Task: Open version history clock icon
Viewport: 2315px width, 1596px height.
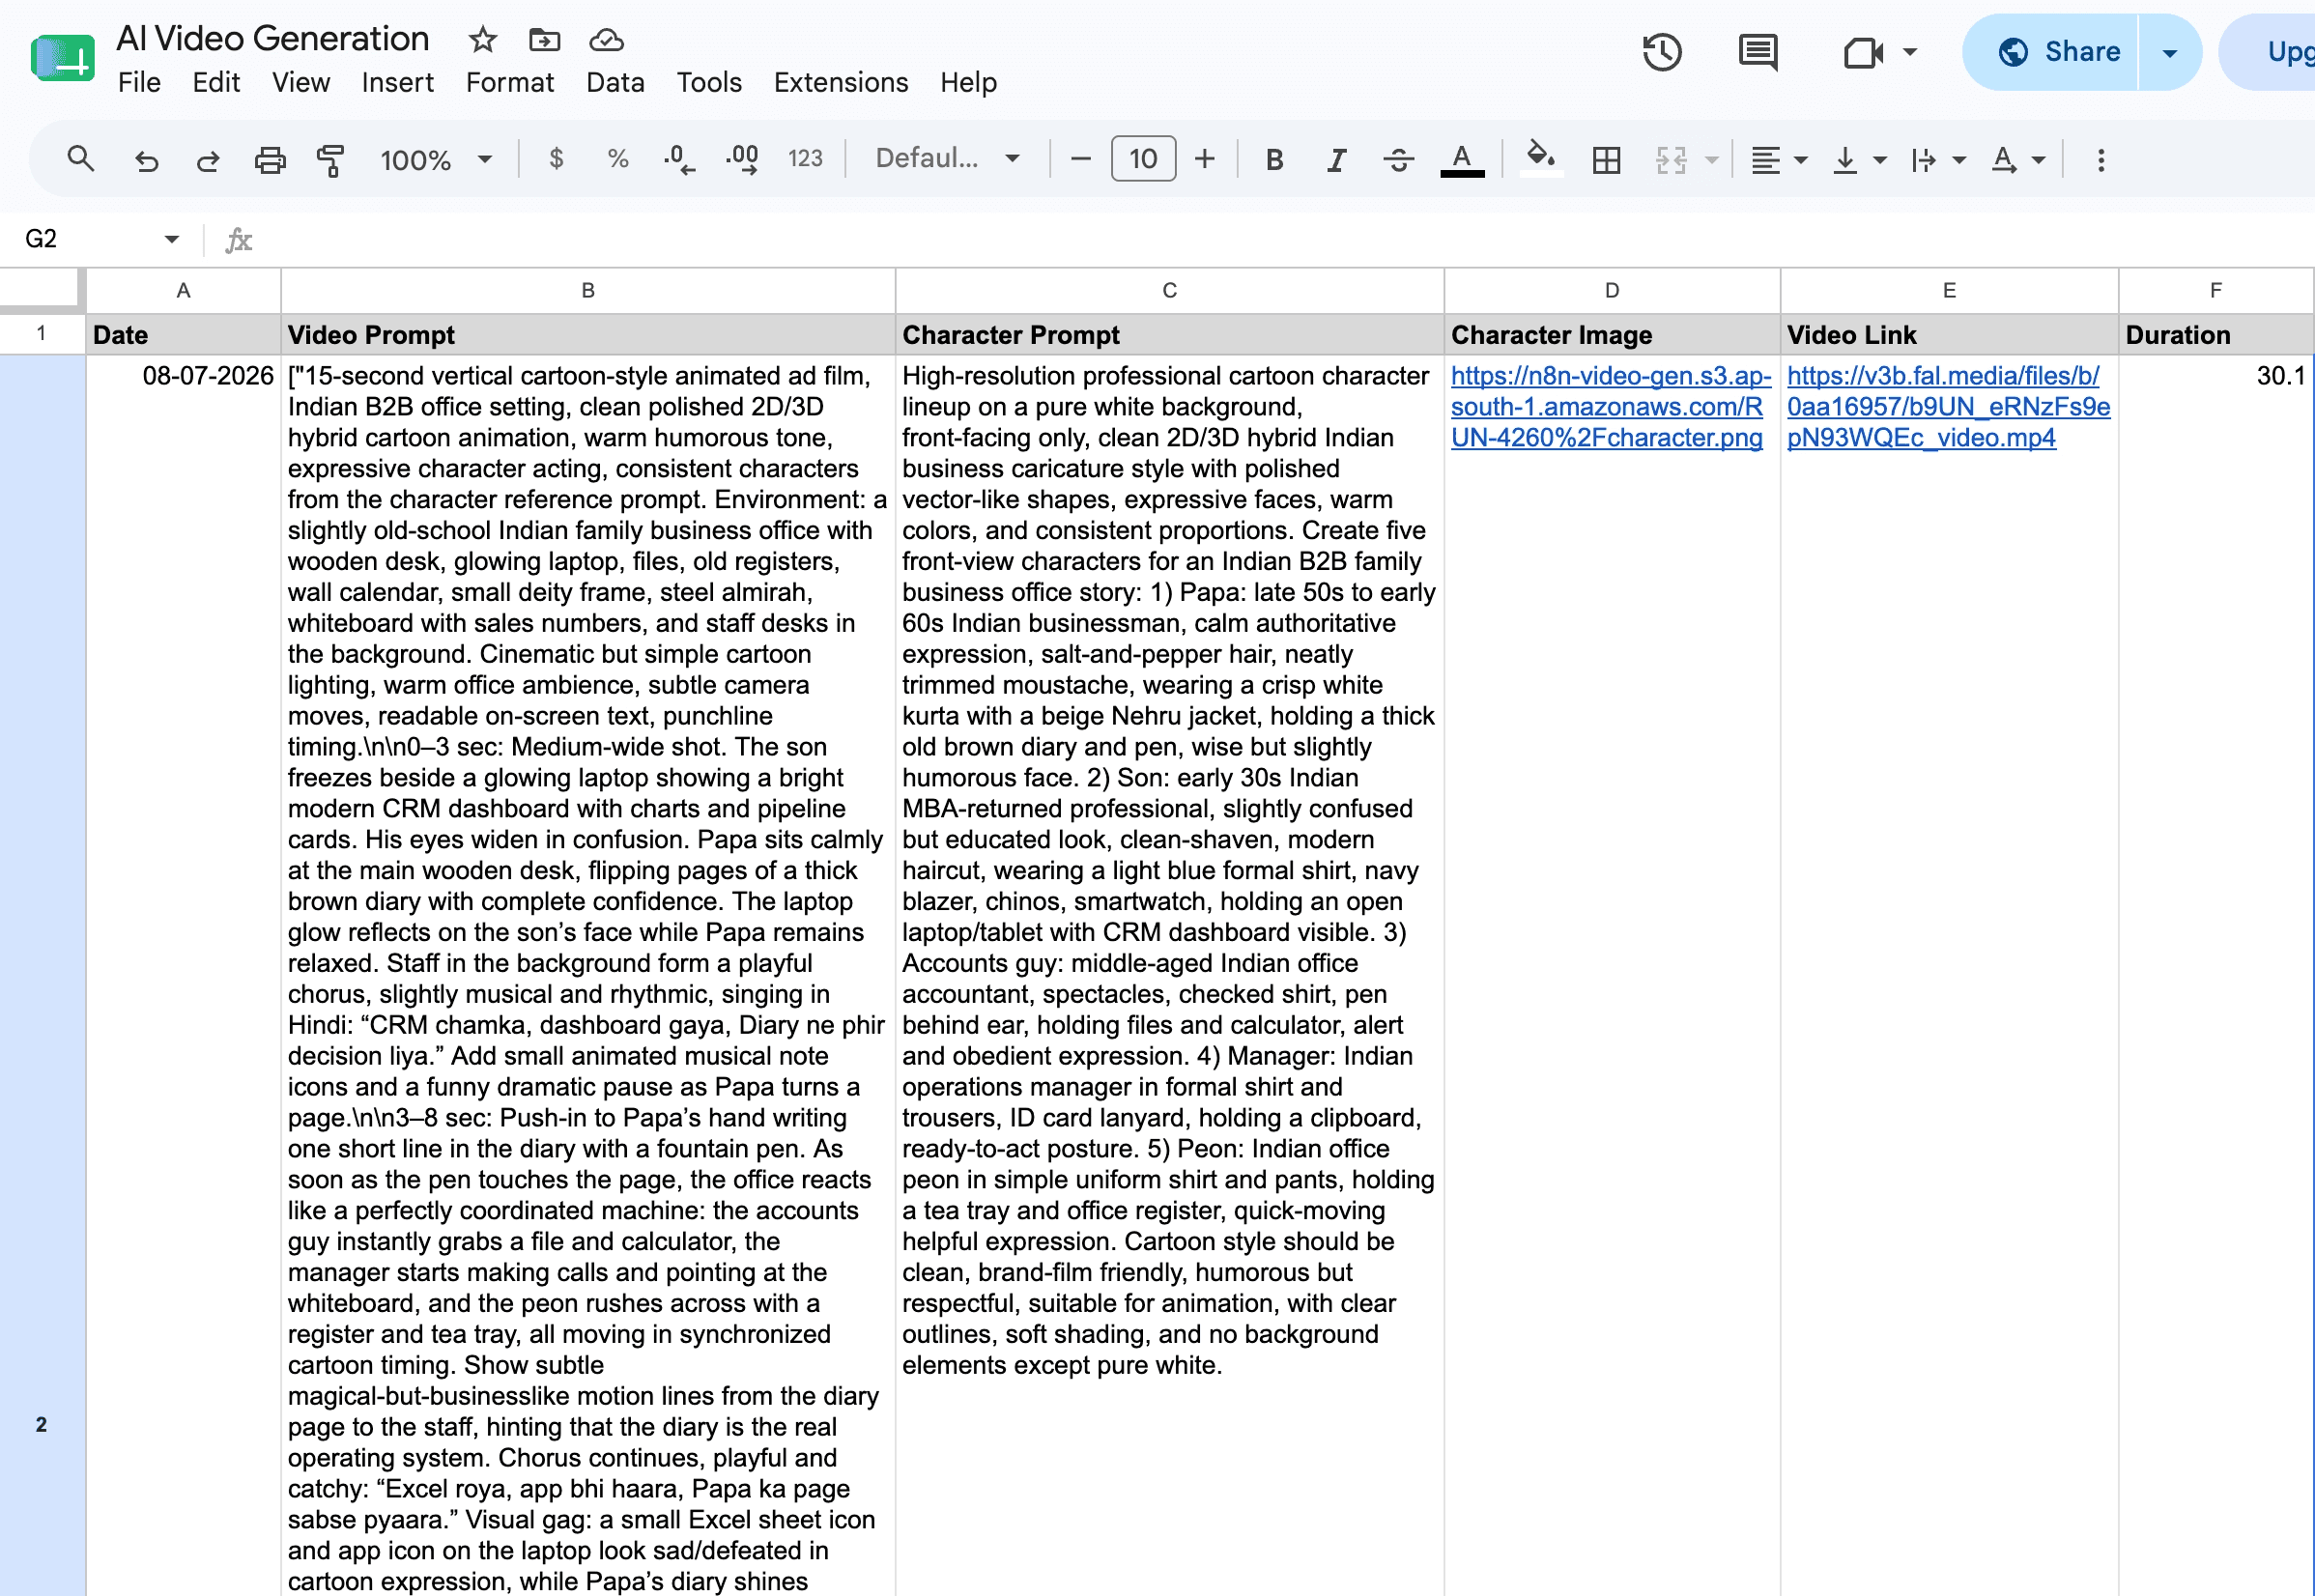Action: [1662, 52]
